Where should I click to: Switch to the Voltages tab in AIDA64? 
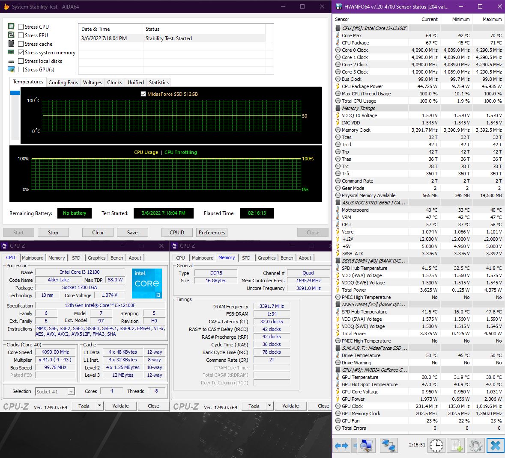click(92, 82)
